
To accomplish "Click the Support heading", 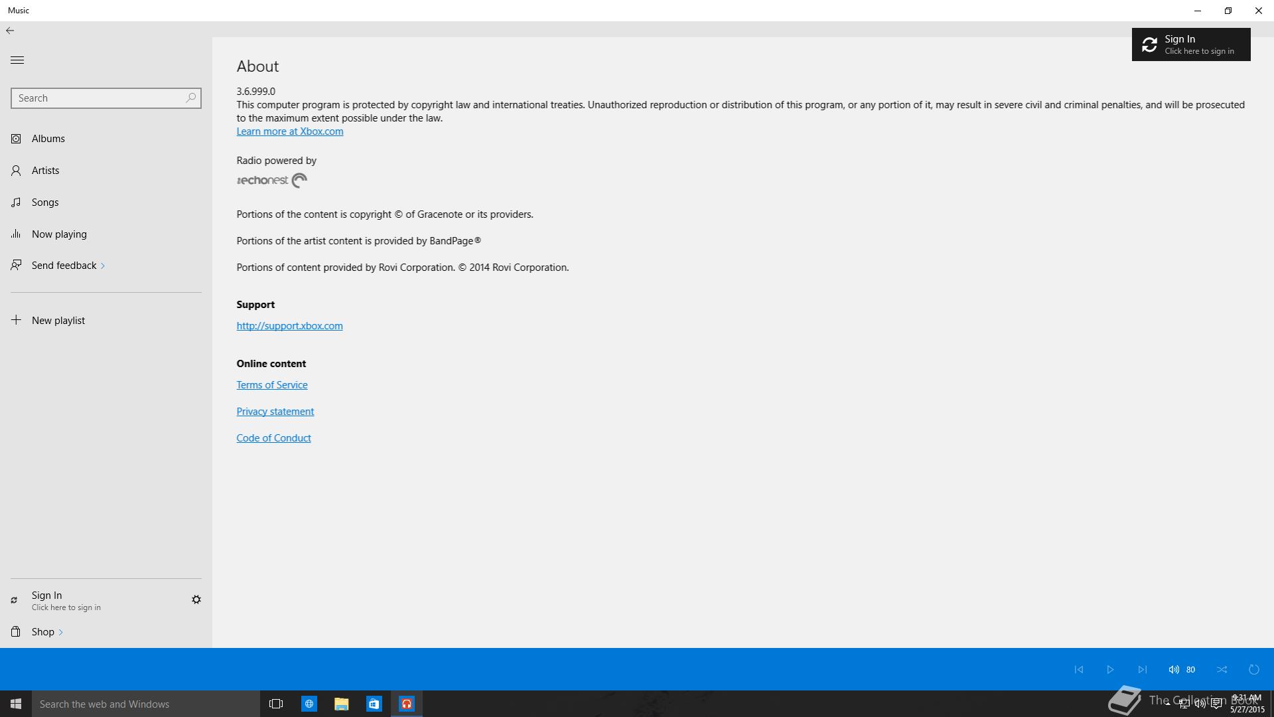I will coord(255,305).
